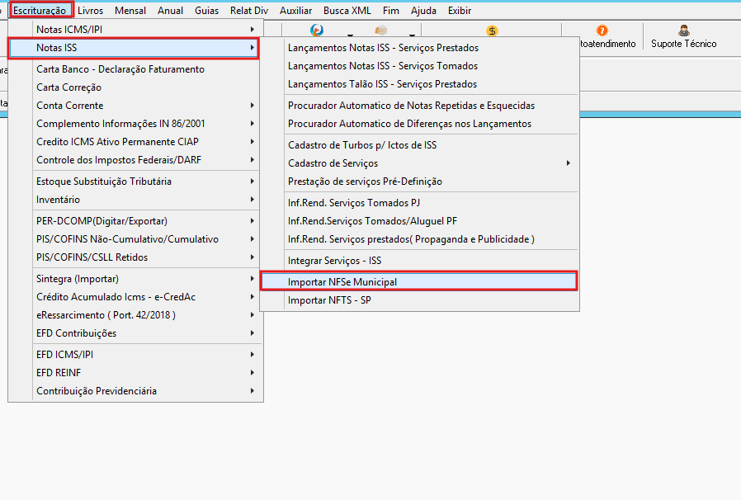
Task: Open the Busca XML menu
Action: (347, 11)
